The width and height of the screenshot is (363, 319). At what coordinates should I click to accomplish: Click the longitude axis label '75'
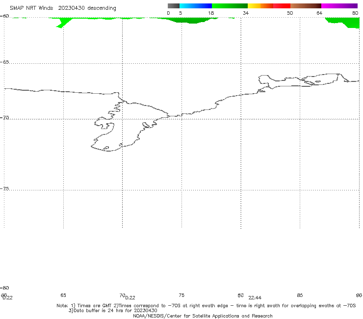tap(181, 295)
